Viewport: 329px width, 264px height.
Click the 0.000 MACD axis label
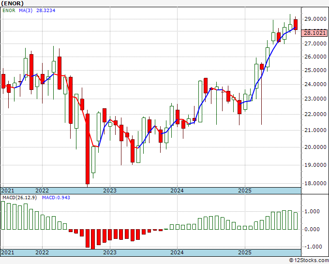coord(312,229)
